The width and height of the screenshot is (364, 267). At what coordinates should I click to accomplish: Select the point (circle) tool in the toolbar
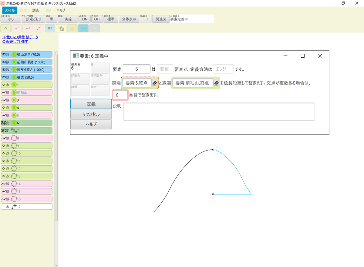5,28
